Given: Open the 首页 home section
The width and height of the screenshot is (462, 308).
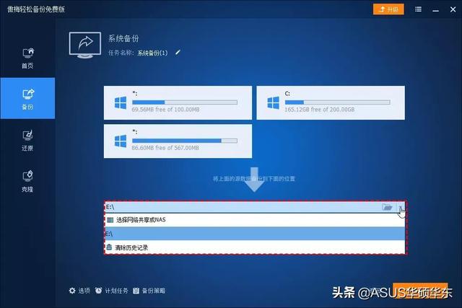Looking at the screenshot, I should click(27, 58).
